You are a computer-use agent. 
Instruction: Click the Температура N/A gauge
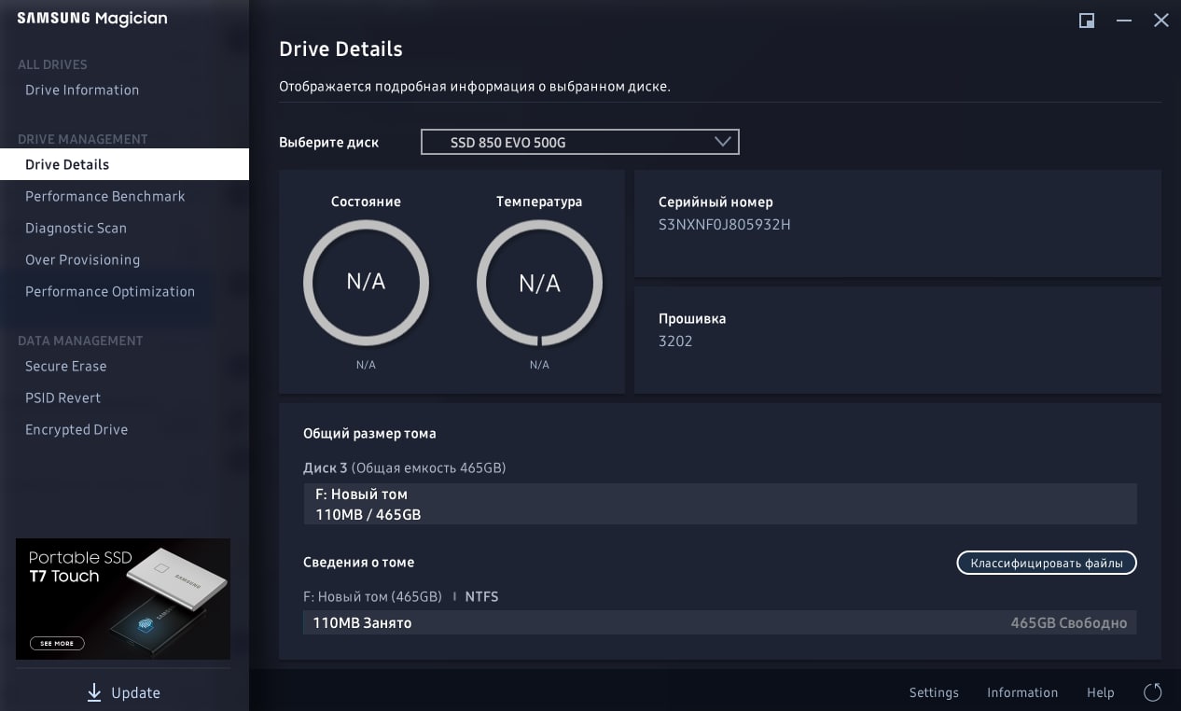coord(539,282)
